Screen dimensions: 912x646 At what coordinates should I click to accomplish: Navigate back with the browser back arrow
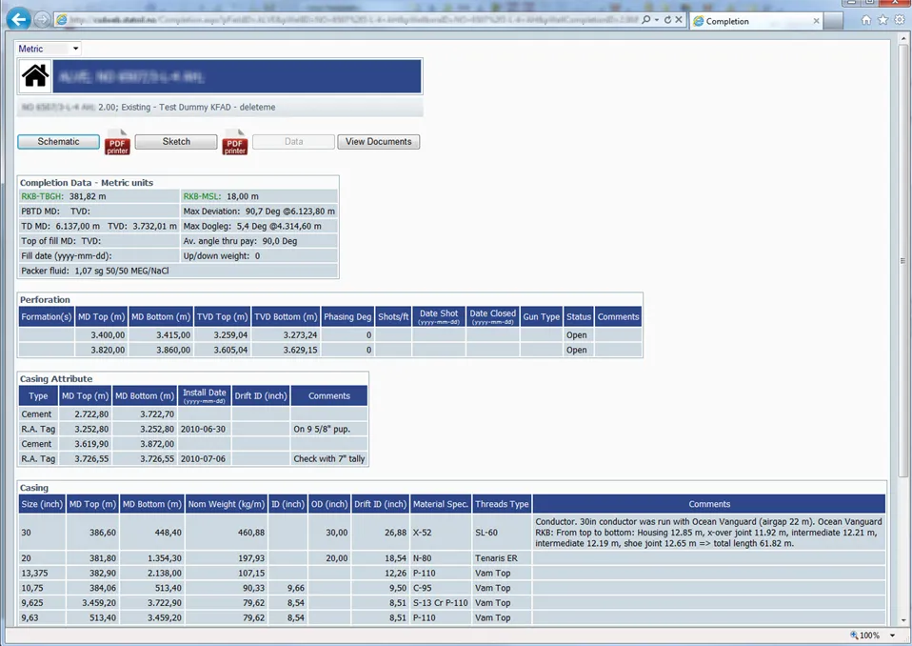[17, 19]
